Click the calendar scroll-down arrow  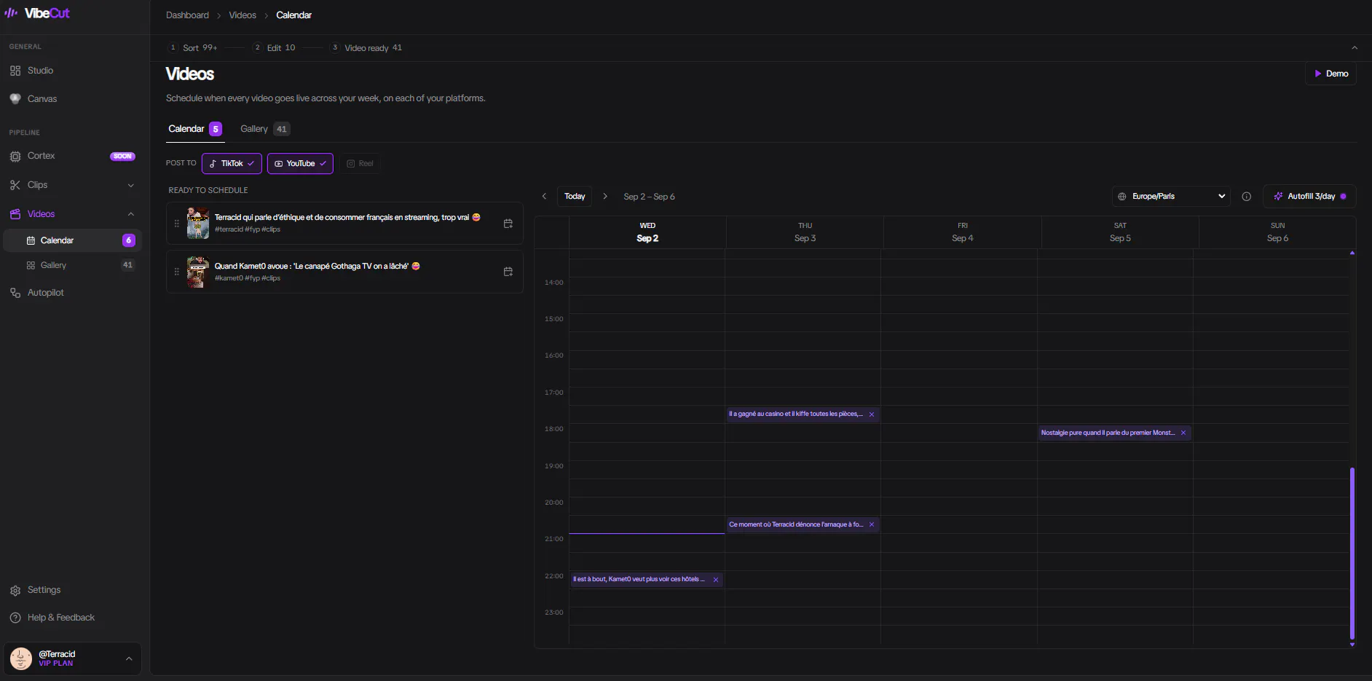coord(1352,645)
